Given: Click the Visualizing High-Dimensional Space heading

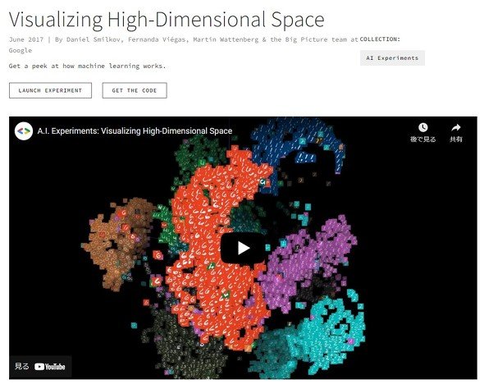Looking at the screenshot, I should (167, 20).
